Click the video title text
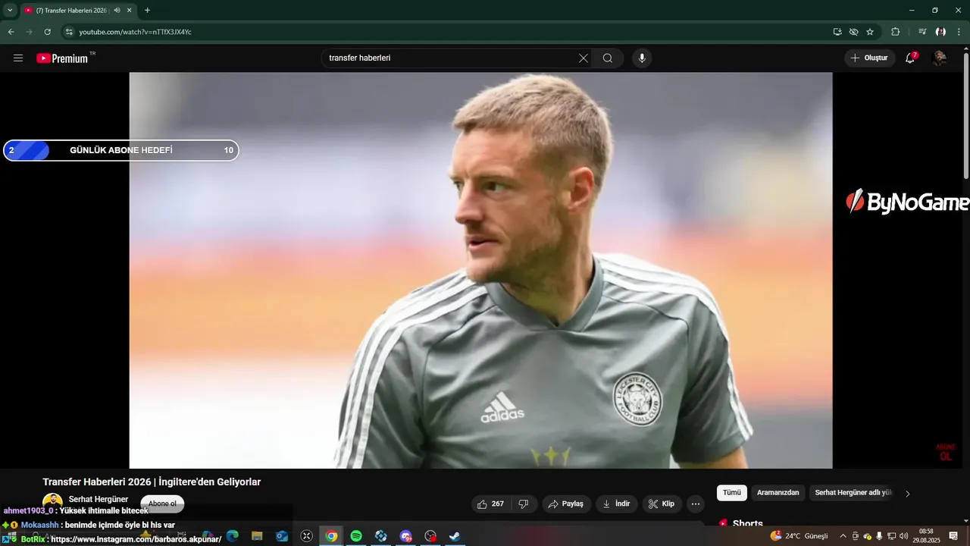 pyautogui.click(x=152, y=482)
